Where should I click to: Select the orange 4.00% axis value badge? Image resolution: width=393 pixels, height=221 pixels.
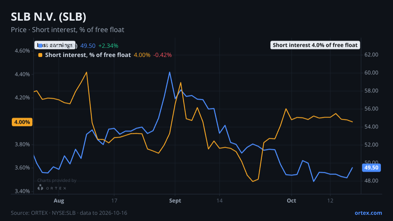22,122
